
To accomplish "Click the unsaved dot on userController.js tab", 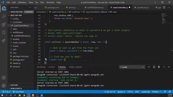I will click(129, 7).
